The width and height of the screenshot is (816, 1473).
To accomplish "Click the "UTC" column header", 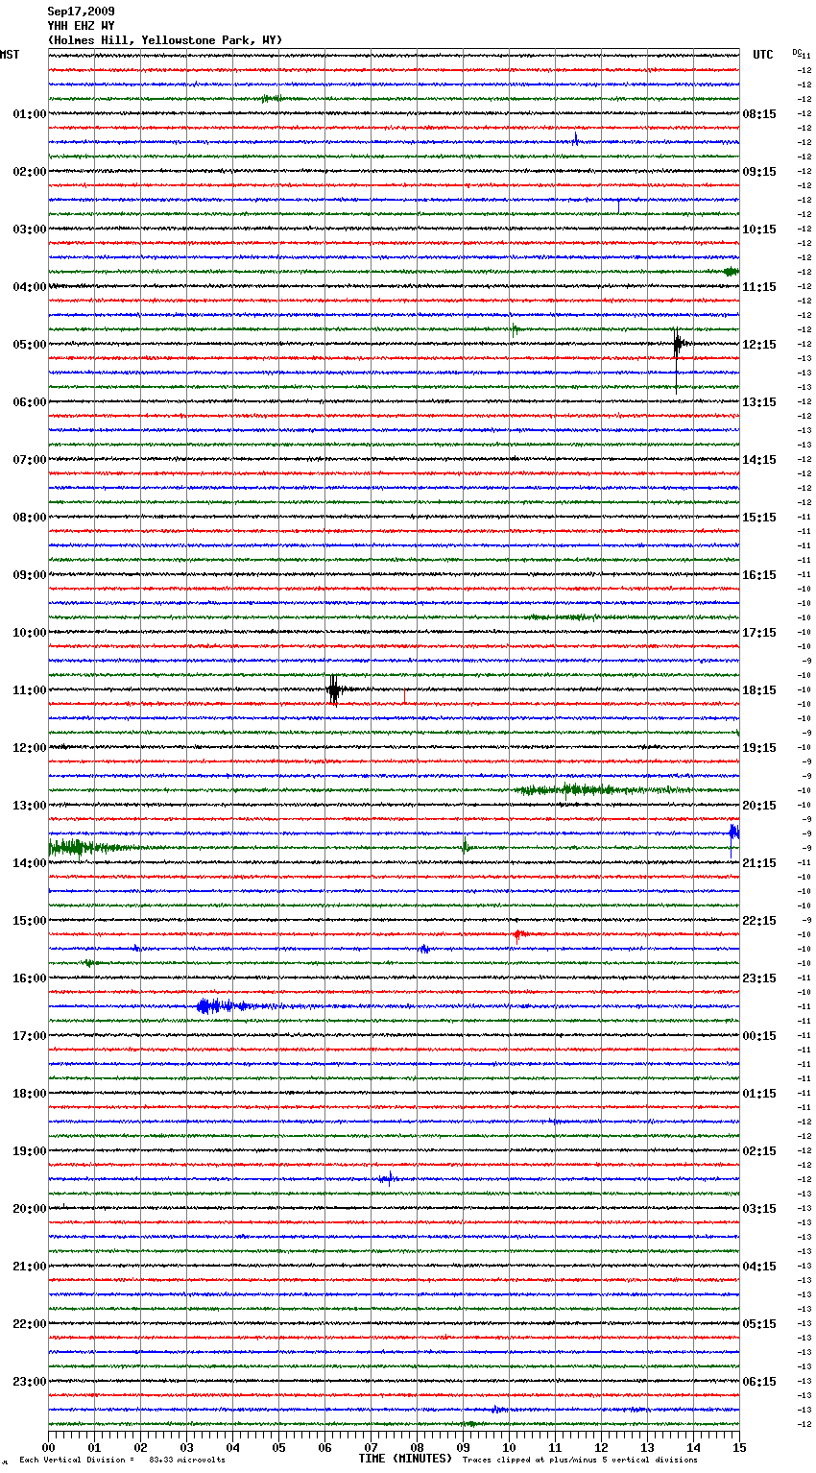I will (x=763, y=55).
